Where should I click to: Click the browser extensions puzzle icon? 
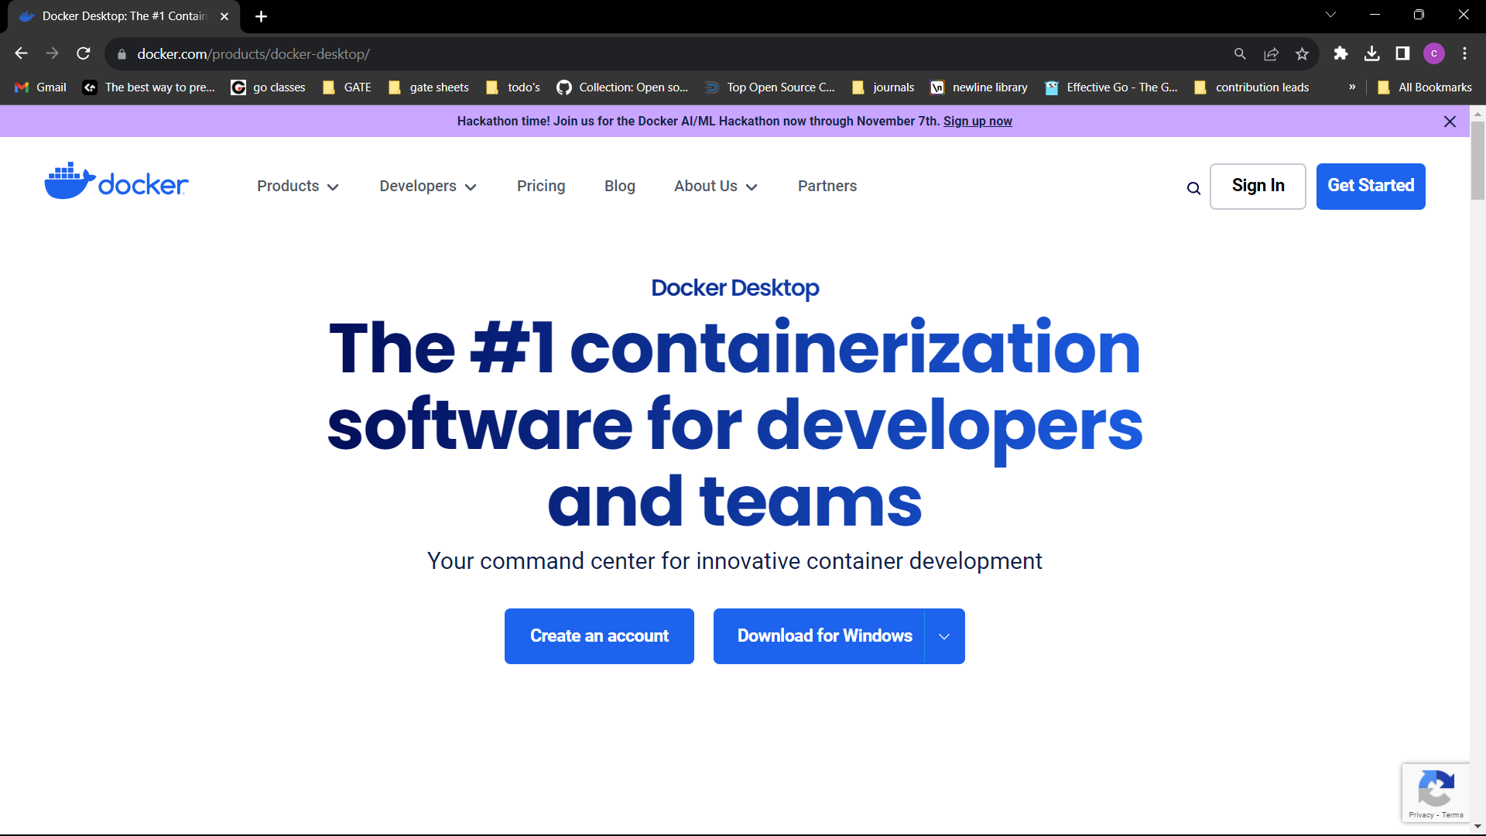1341,53
